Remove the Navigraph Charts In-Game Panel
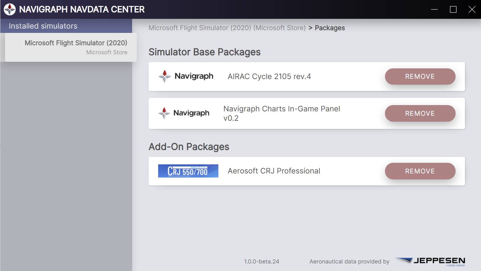 pyautogui.click(x=420, y=113)
